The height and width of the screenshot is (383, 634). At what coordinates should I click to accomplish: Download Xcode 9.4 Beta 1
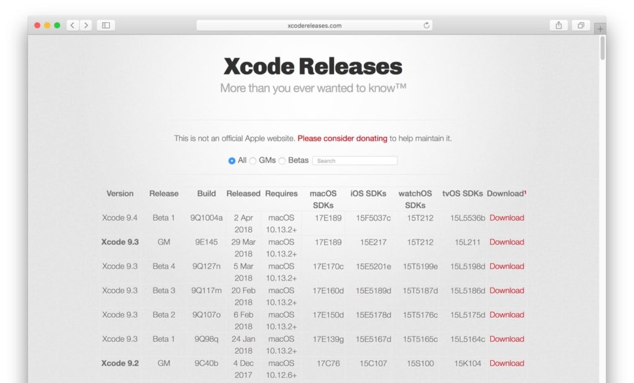[x=506, y=218]
